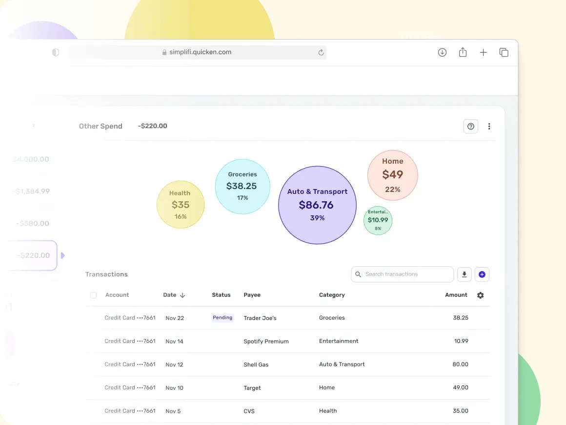Sort by the Date column header
The height and width of the screenshot is (425, 566).
tap(170, 295)
